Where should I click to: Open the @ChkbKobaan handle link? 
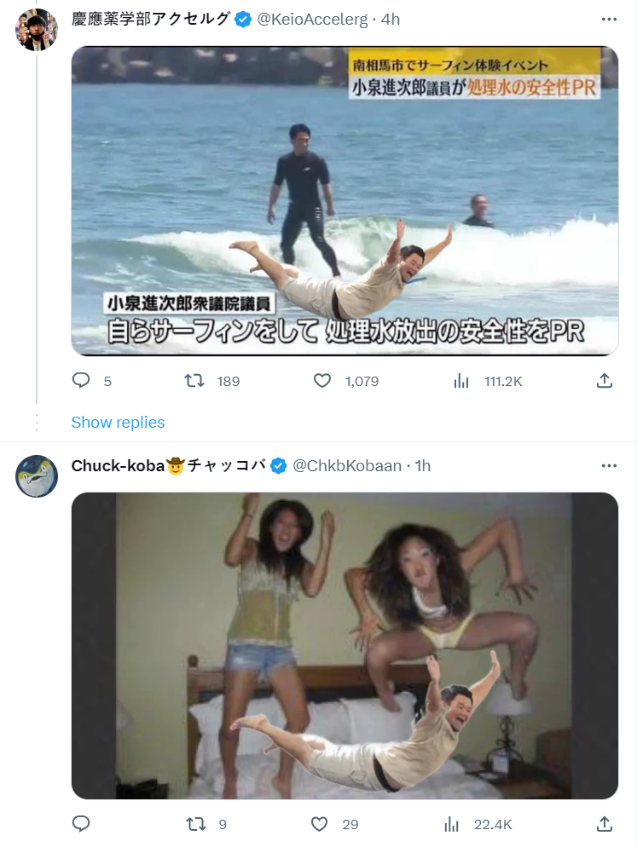click(347, 465)
